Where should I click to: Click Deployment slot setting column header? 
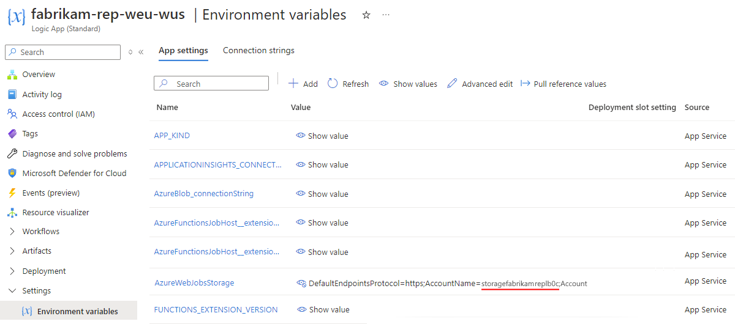(632, 108)
